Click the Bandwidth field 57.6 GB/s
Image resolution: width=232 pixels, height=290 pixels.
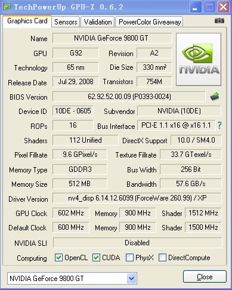click(x=191, y=183)
